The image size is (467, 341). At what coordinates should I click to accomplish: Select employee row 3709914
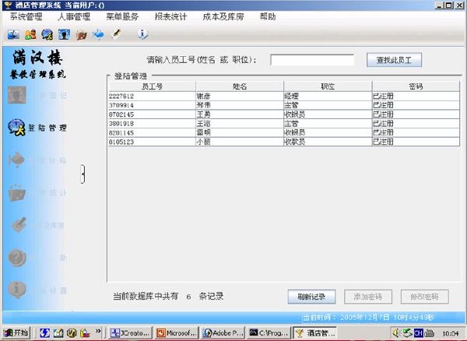click(284, 105)
